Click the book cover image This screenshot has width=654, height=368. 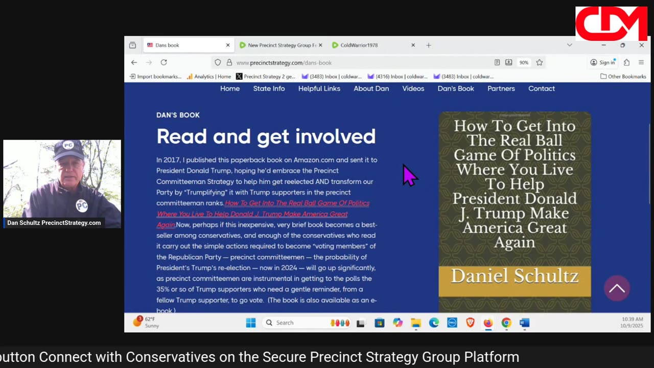515,212
